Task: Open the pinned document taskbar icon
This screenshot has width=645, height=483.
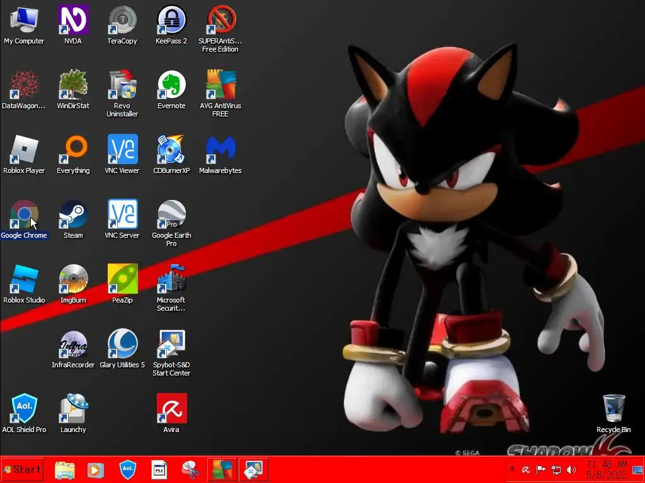Action: (159, 470)
